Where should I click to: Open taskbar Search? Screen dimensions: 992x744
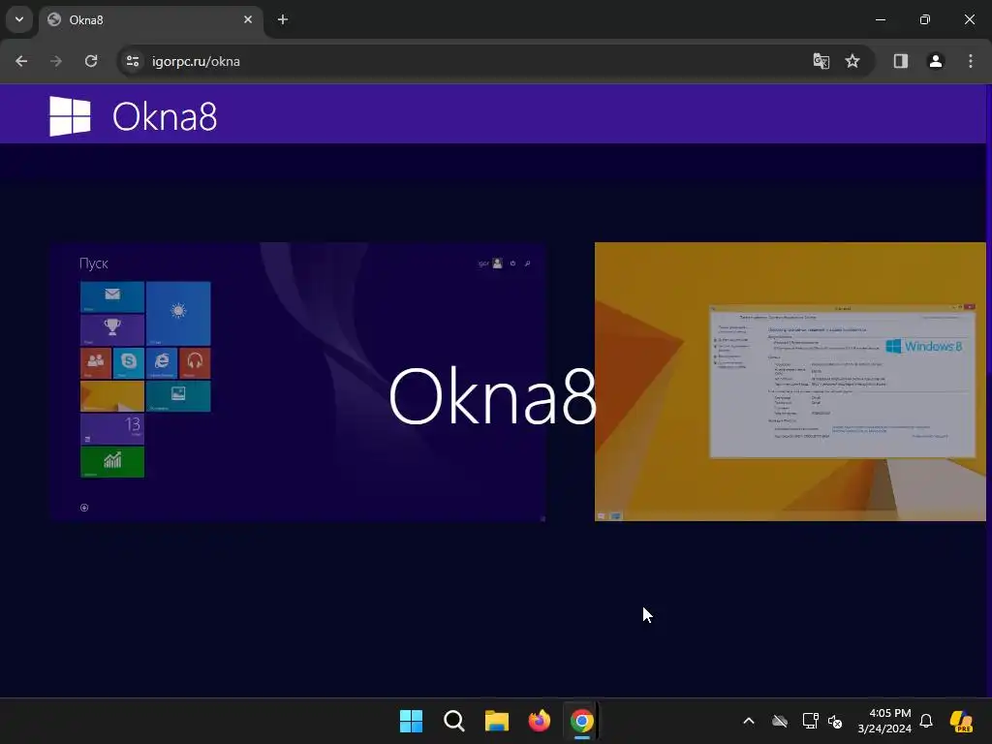tap(454, 721)
